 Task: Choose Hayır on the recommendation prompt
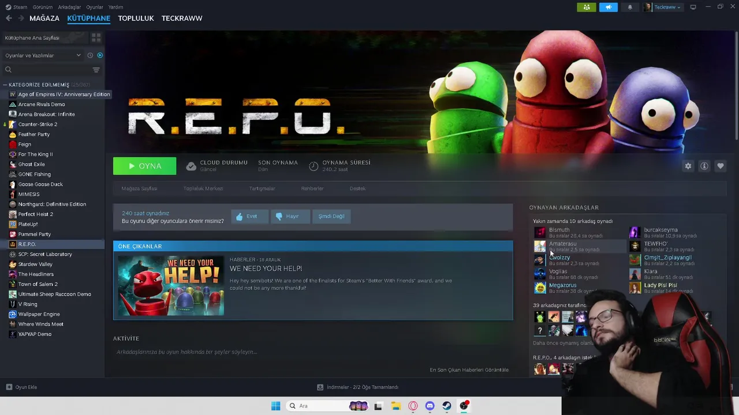(x=290, y=216)
